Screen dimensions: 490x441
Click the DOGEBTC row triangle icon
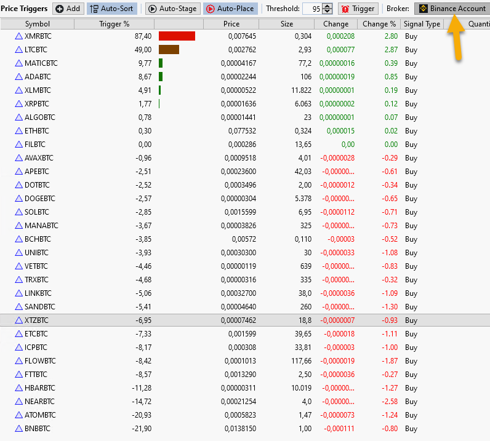18,199
